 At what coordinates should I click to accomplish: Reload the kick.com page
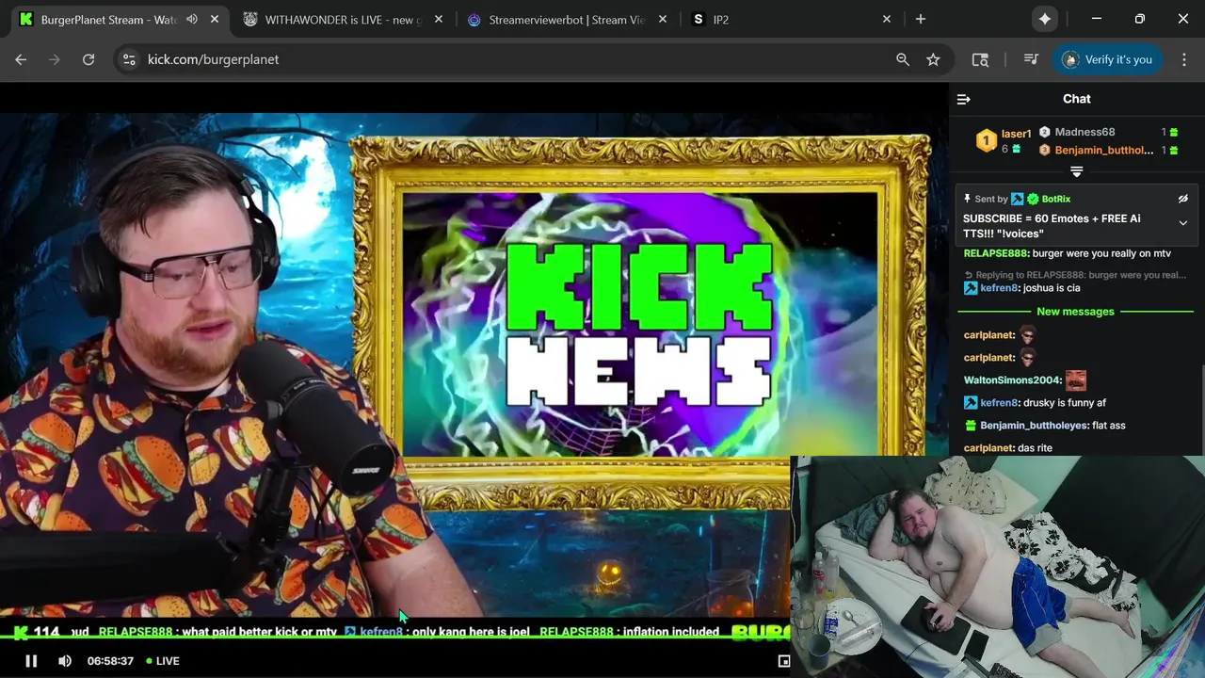pyautogui.click(x=88, y=59)
